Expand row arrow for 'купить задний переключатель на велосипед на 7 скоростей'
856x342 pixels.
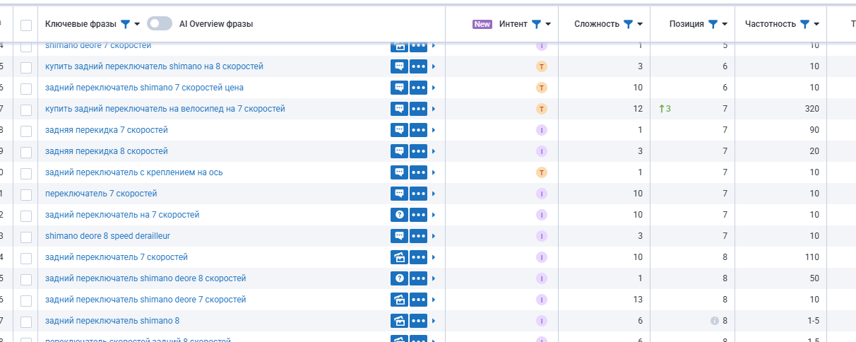434,109
